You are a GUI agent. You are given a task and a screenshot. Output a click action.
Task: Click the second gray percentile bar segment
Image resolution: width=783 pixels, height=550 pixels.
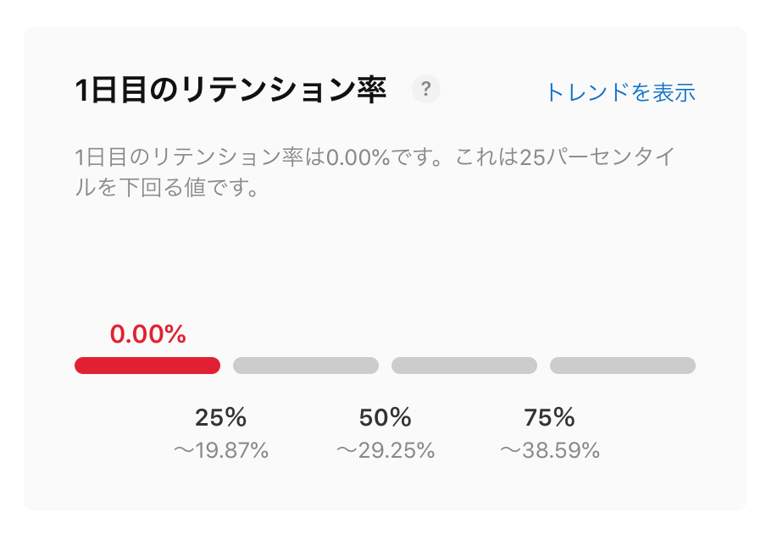tap(306, 366)
